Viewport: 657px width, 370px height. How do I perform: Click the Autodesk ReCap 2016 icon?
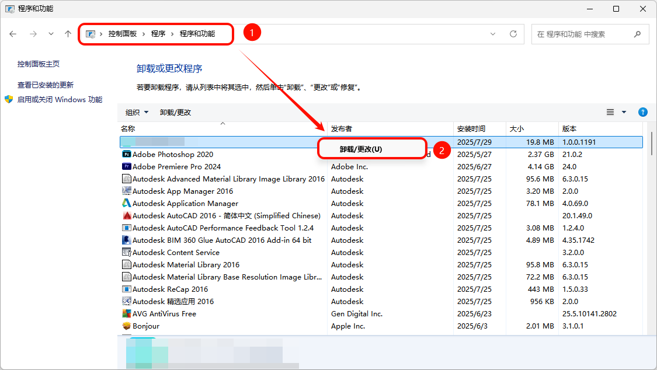127,289
